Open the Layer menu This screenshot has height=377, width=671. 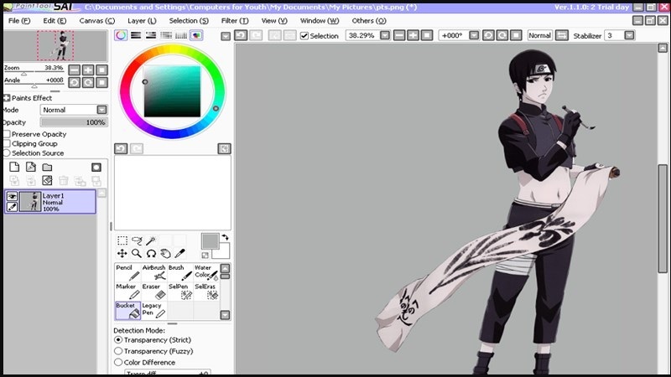click(142, 20)
